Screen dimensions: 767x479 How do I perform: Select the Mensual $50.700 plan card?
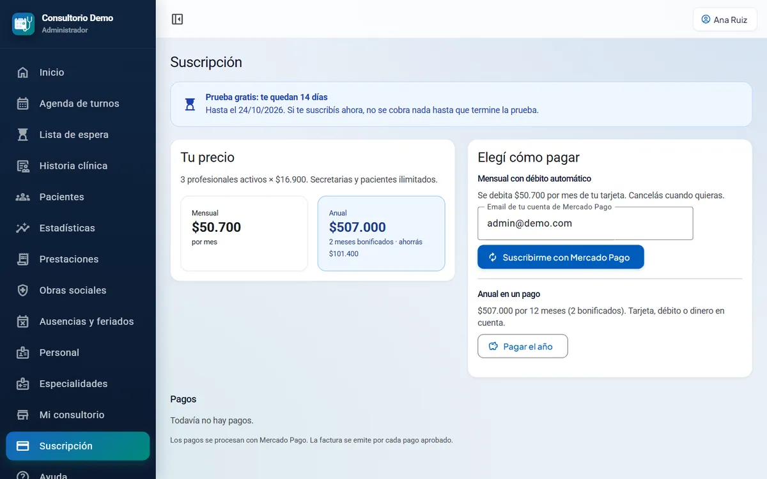pyautogui.click(x=244, y=234)
